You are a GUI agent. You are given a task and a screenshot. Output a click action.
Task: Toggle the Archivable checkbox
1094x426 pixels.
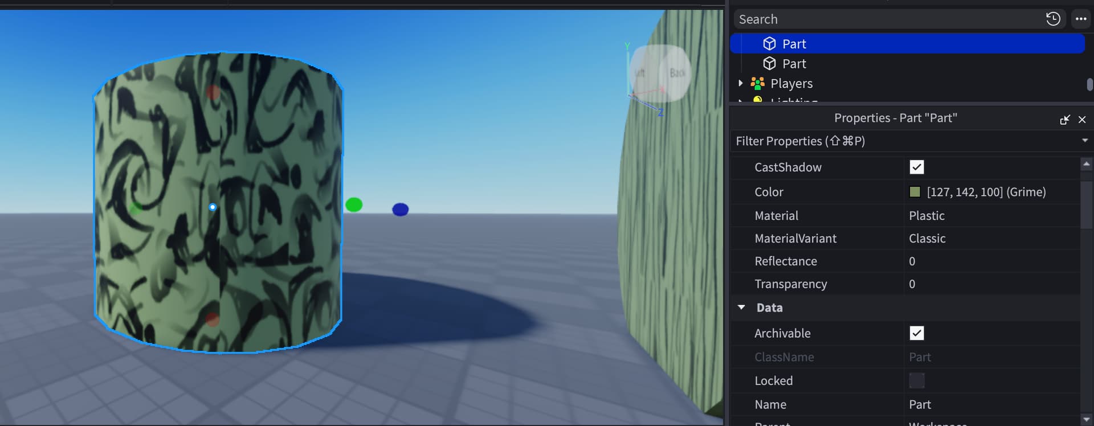[917, 333]
